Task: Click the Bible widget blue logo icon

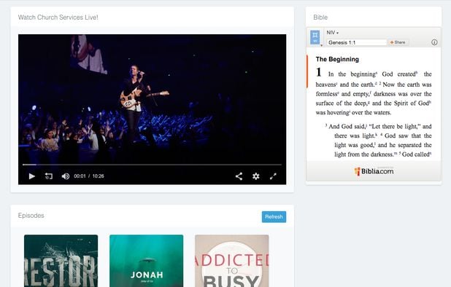Action: pyautogui.click(x=315, y=37)
